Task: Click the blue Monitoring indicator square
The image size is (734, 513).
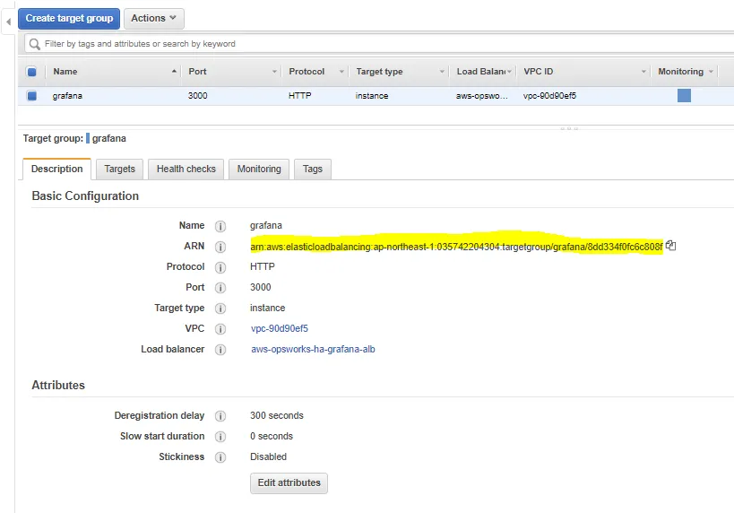Action: (684, 96)
